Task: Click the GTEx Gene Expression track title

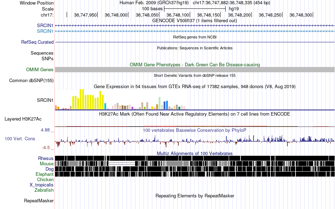Action: pos(195,87)
